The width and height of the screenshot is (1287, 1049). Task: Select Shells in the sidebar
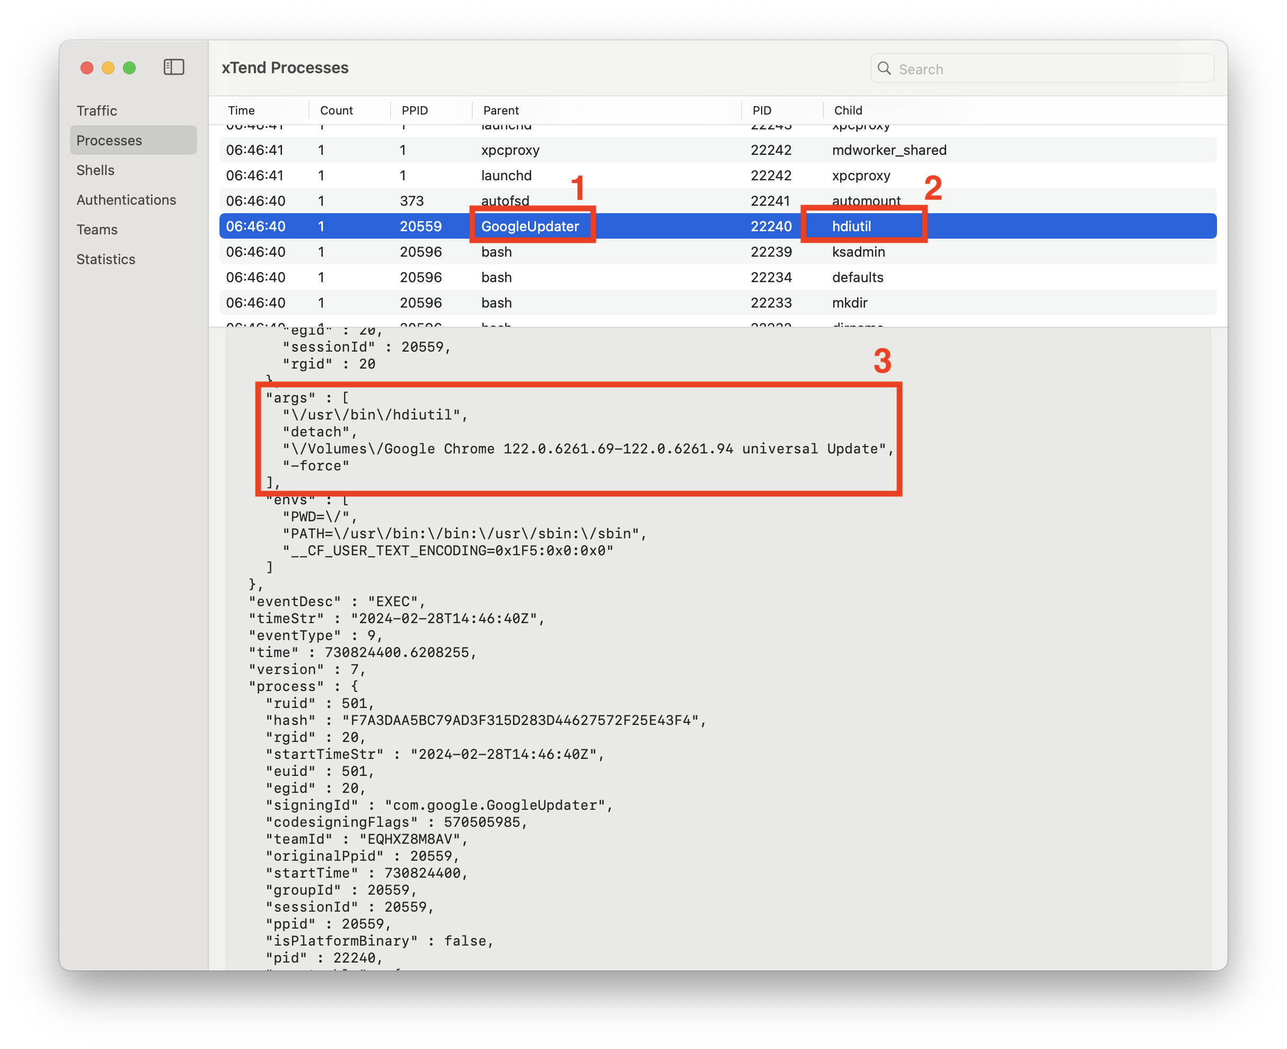coord(95,170)
